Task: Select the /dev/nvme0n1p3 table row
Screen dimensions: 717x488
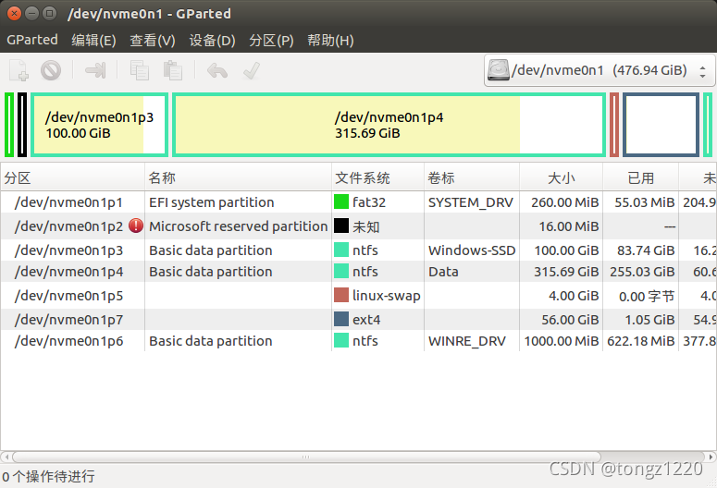Action: click(359, 250)
